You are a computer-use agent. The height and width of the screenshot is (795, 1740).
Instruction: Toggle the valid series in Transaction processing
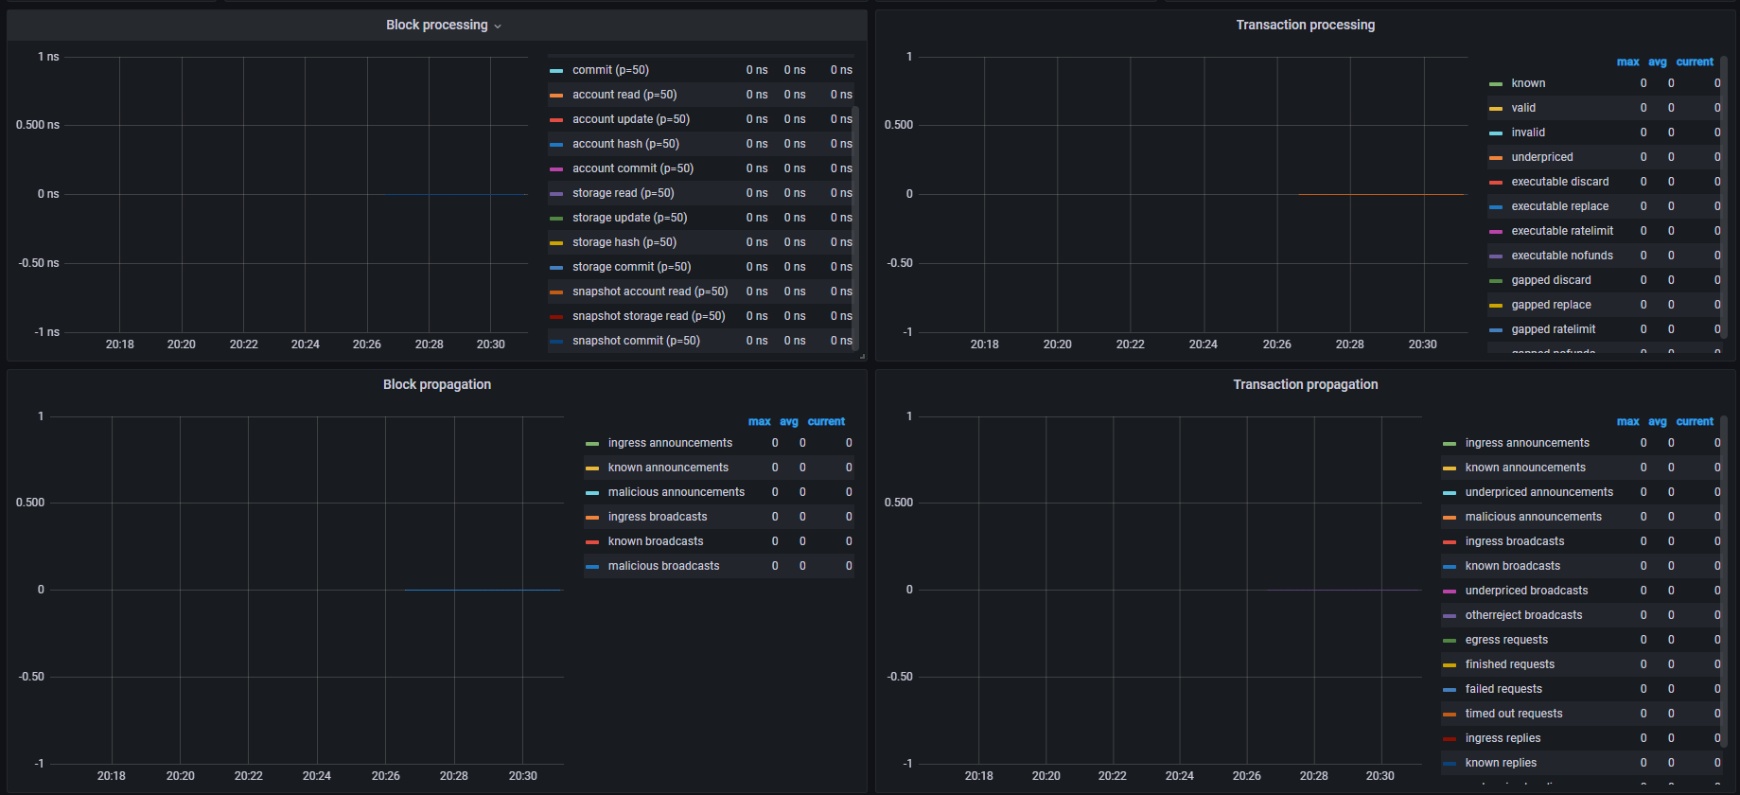coord(1523,108)
